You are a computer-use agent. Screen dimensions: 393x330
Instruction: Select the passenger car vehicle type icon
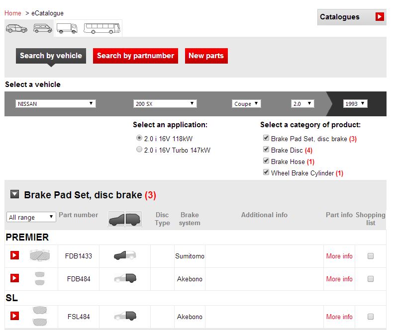(x=16, y=28)
